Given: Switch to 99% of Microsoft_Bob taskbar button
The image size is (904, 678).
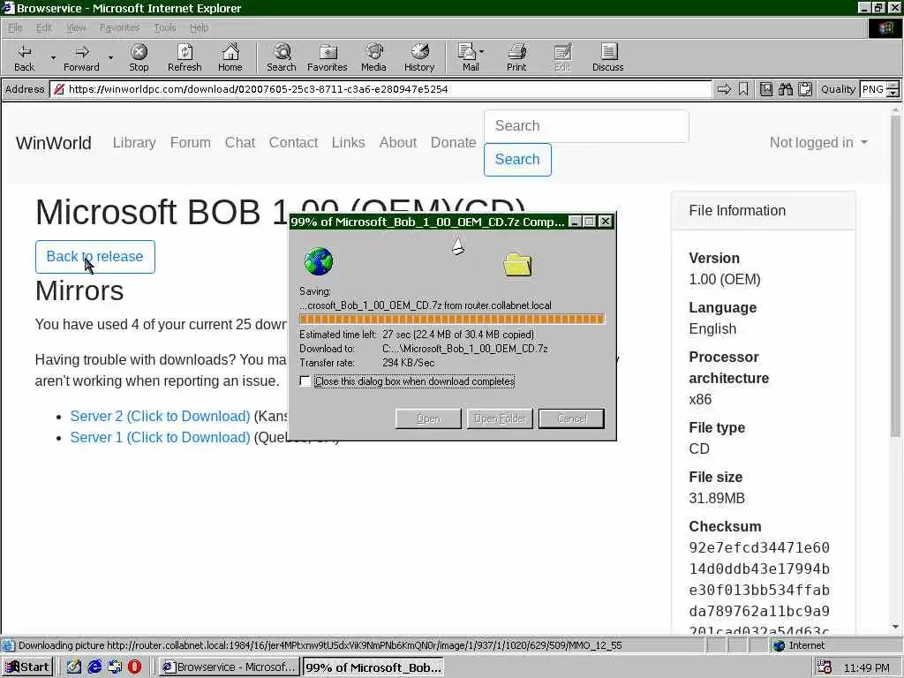Looking at the screenshot, I should tap(373, 667).
